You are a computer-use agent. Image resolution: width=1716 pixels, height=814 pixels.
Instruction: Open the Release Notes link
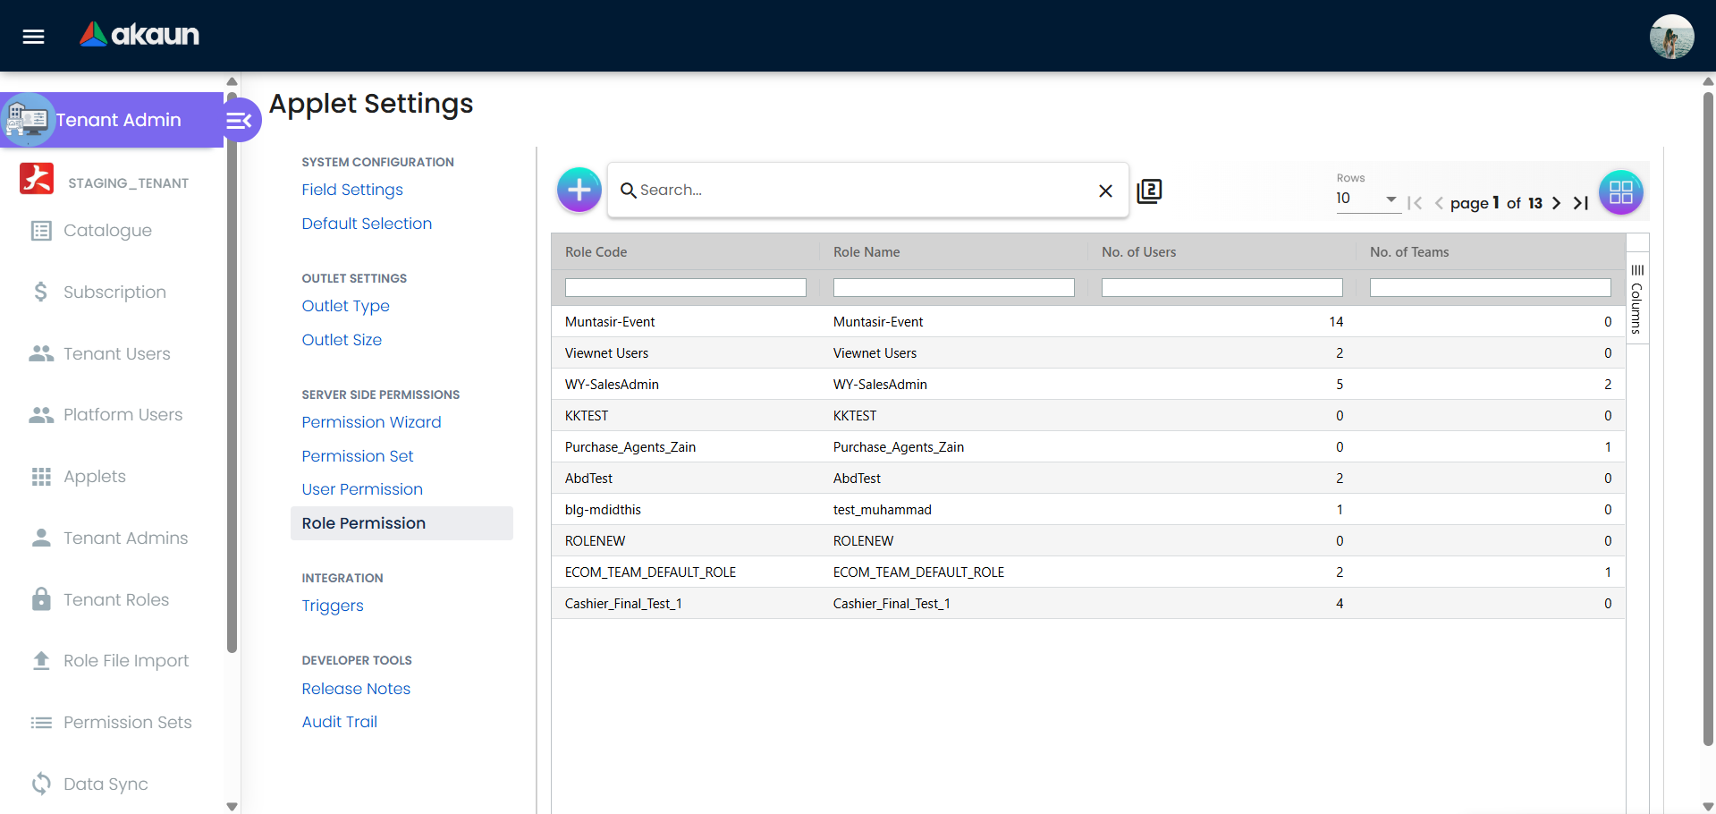[355, 689]
